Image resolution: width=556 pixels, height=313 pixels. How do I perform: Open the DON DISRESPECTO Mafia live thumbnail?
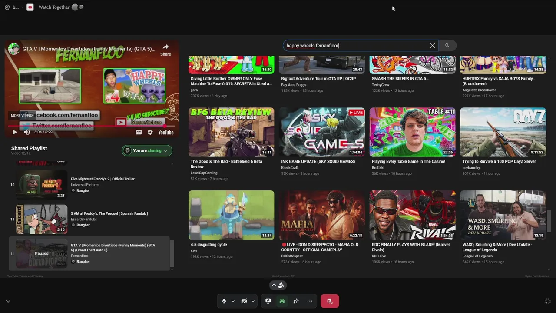[x=322, y=215]
